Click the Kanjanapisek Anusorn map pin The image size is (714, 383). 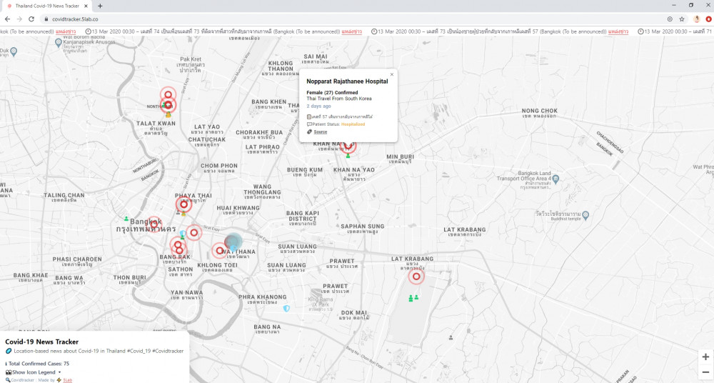(59, 42)
